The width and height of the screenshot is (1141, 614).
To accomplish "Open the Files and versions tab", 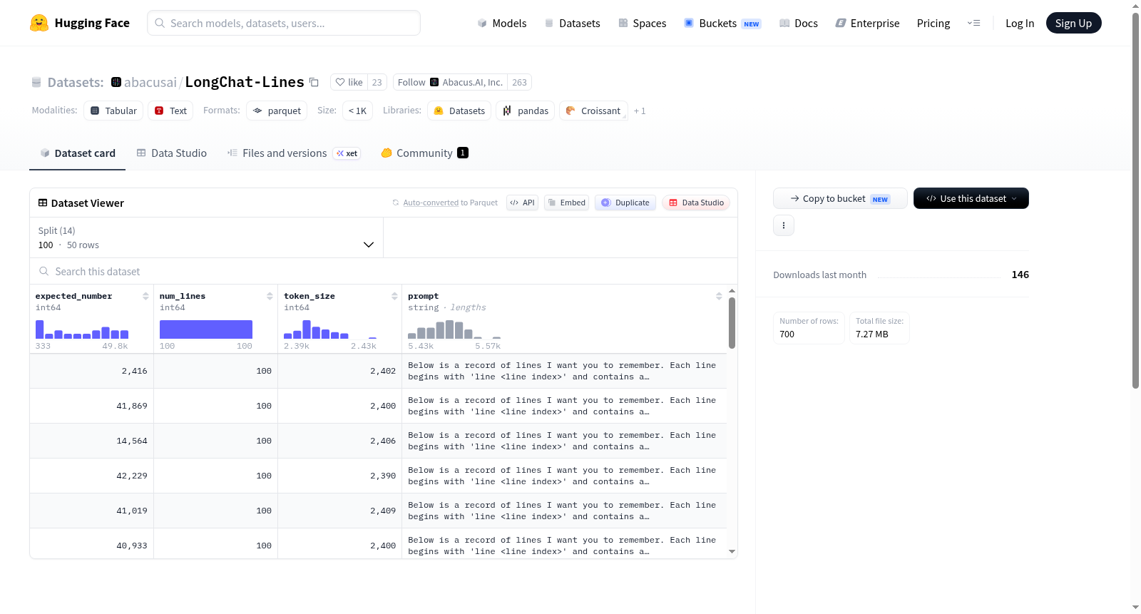I will point(294,153).
